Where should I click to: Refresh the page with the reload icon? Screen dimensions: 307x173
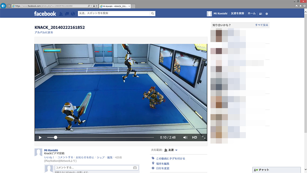point(97,6)
